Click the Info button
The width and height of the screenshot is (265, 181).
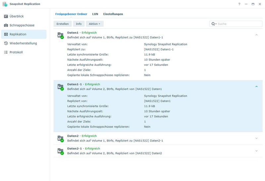(79, 24)
